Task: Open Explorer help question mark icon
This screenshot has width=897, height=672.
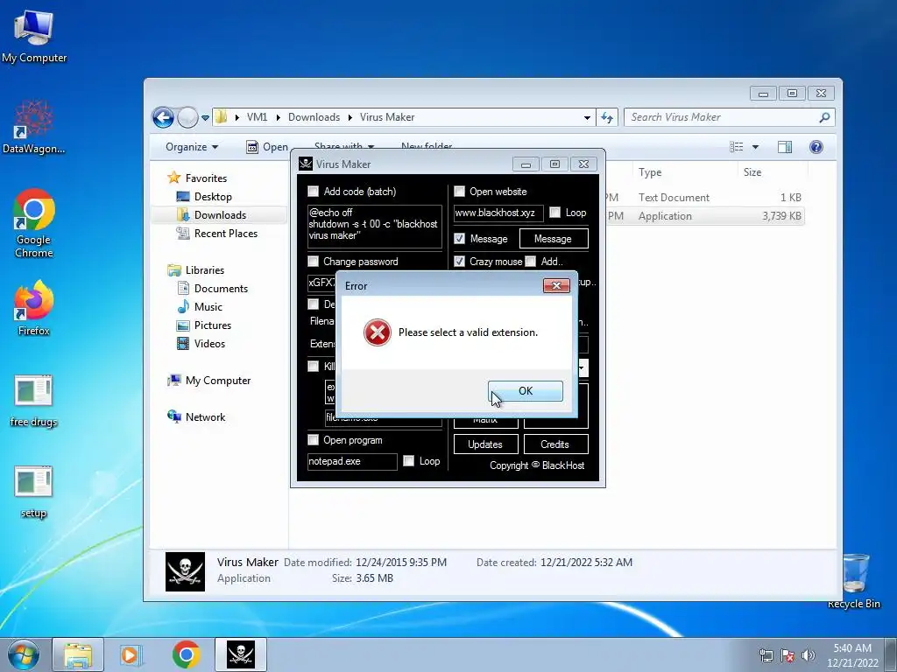Action: [x=816, y=147]
